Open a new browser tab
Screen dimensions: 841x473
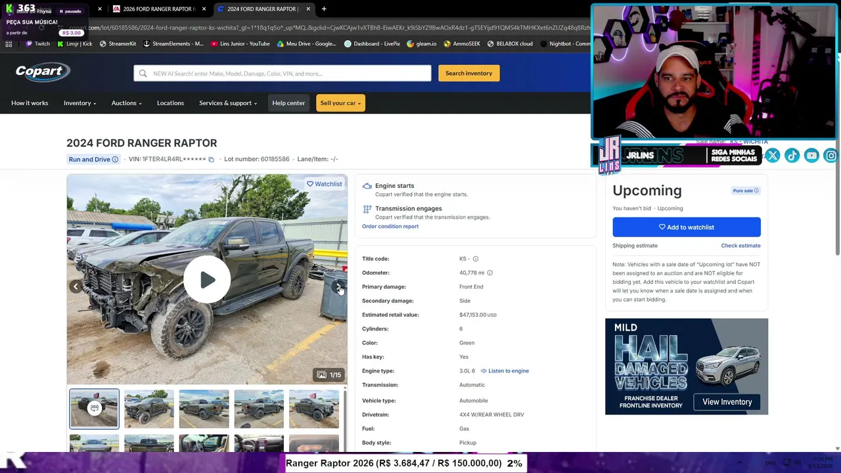point(324,9)
